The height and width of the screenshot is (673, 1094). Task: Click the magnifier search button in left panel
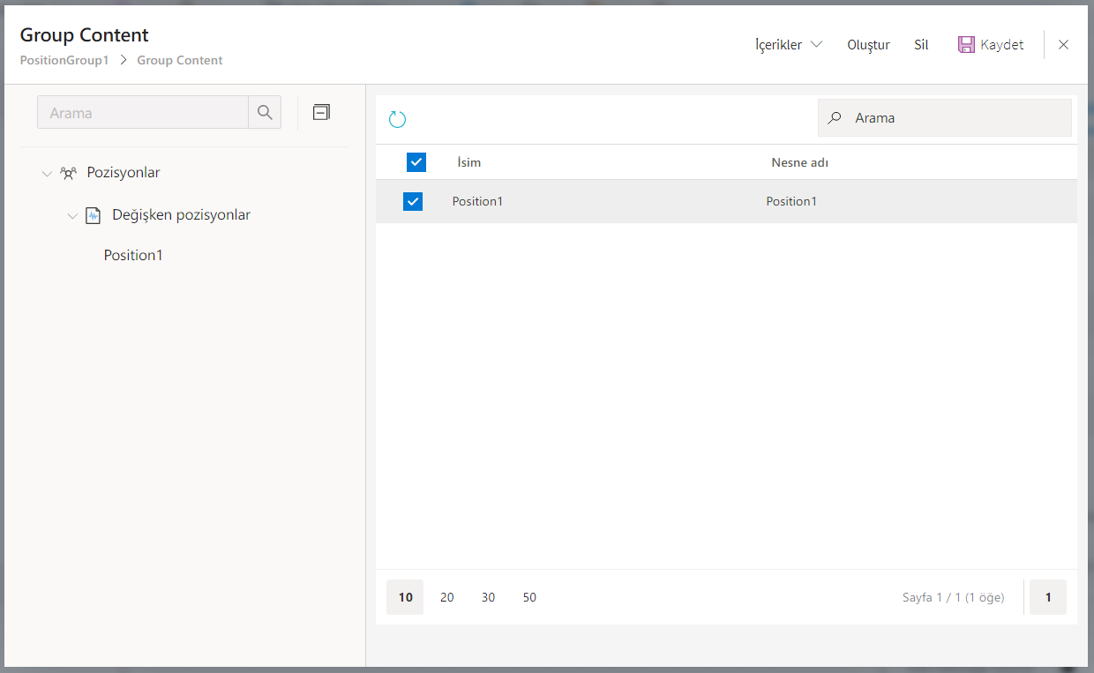265,113
